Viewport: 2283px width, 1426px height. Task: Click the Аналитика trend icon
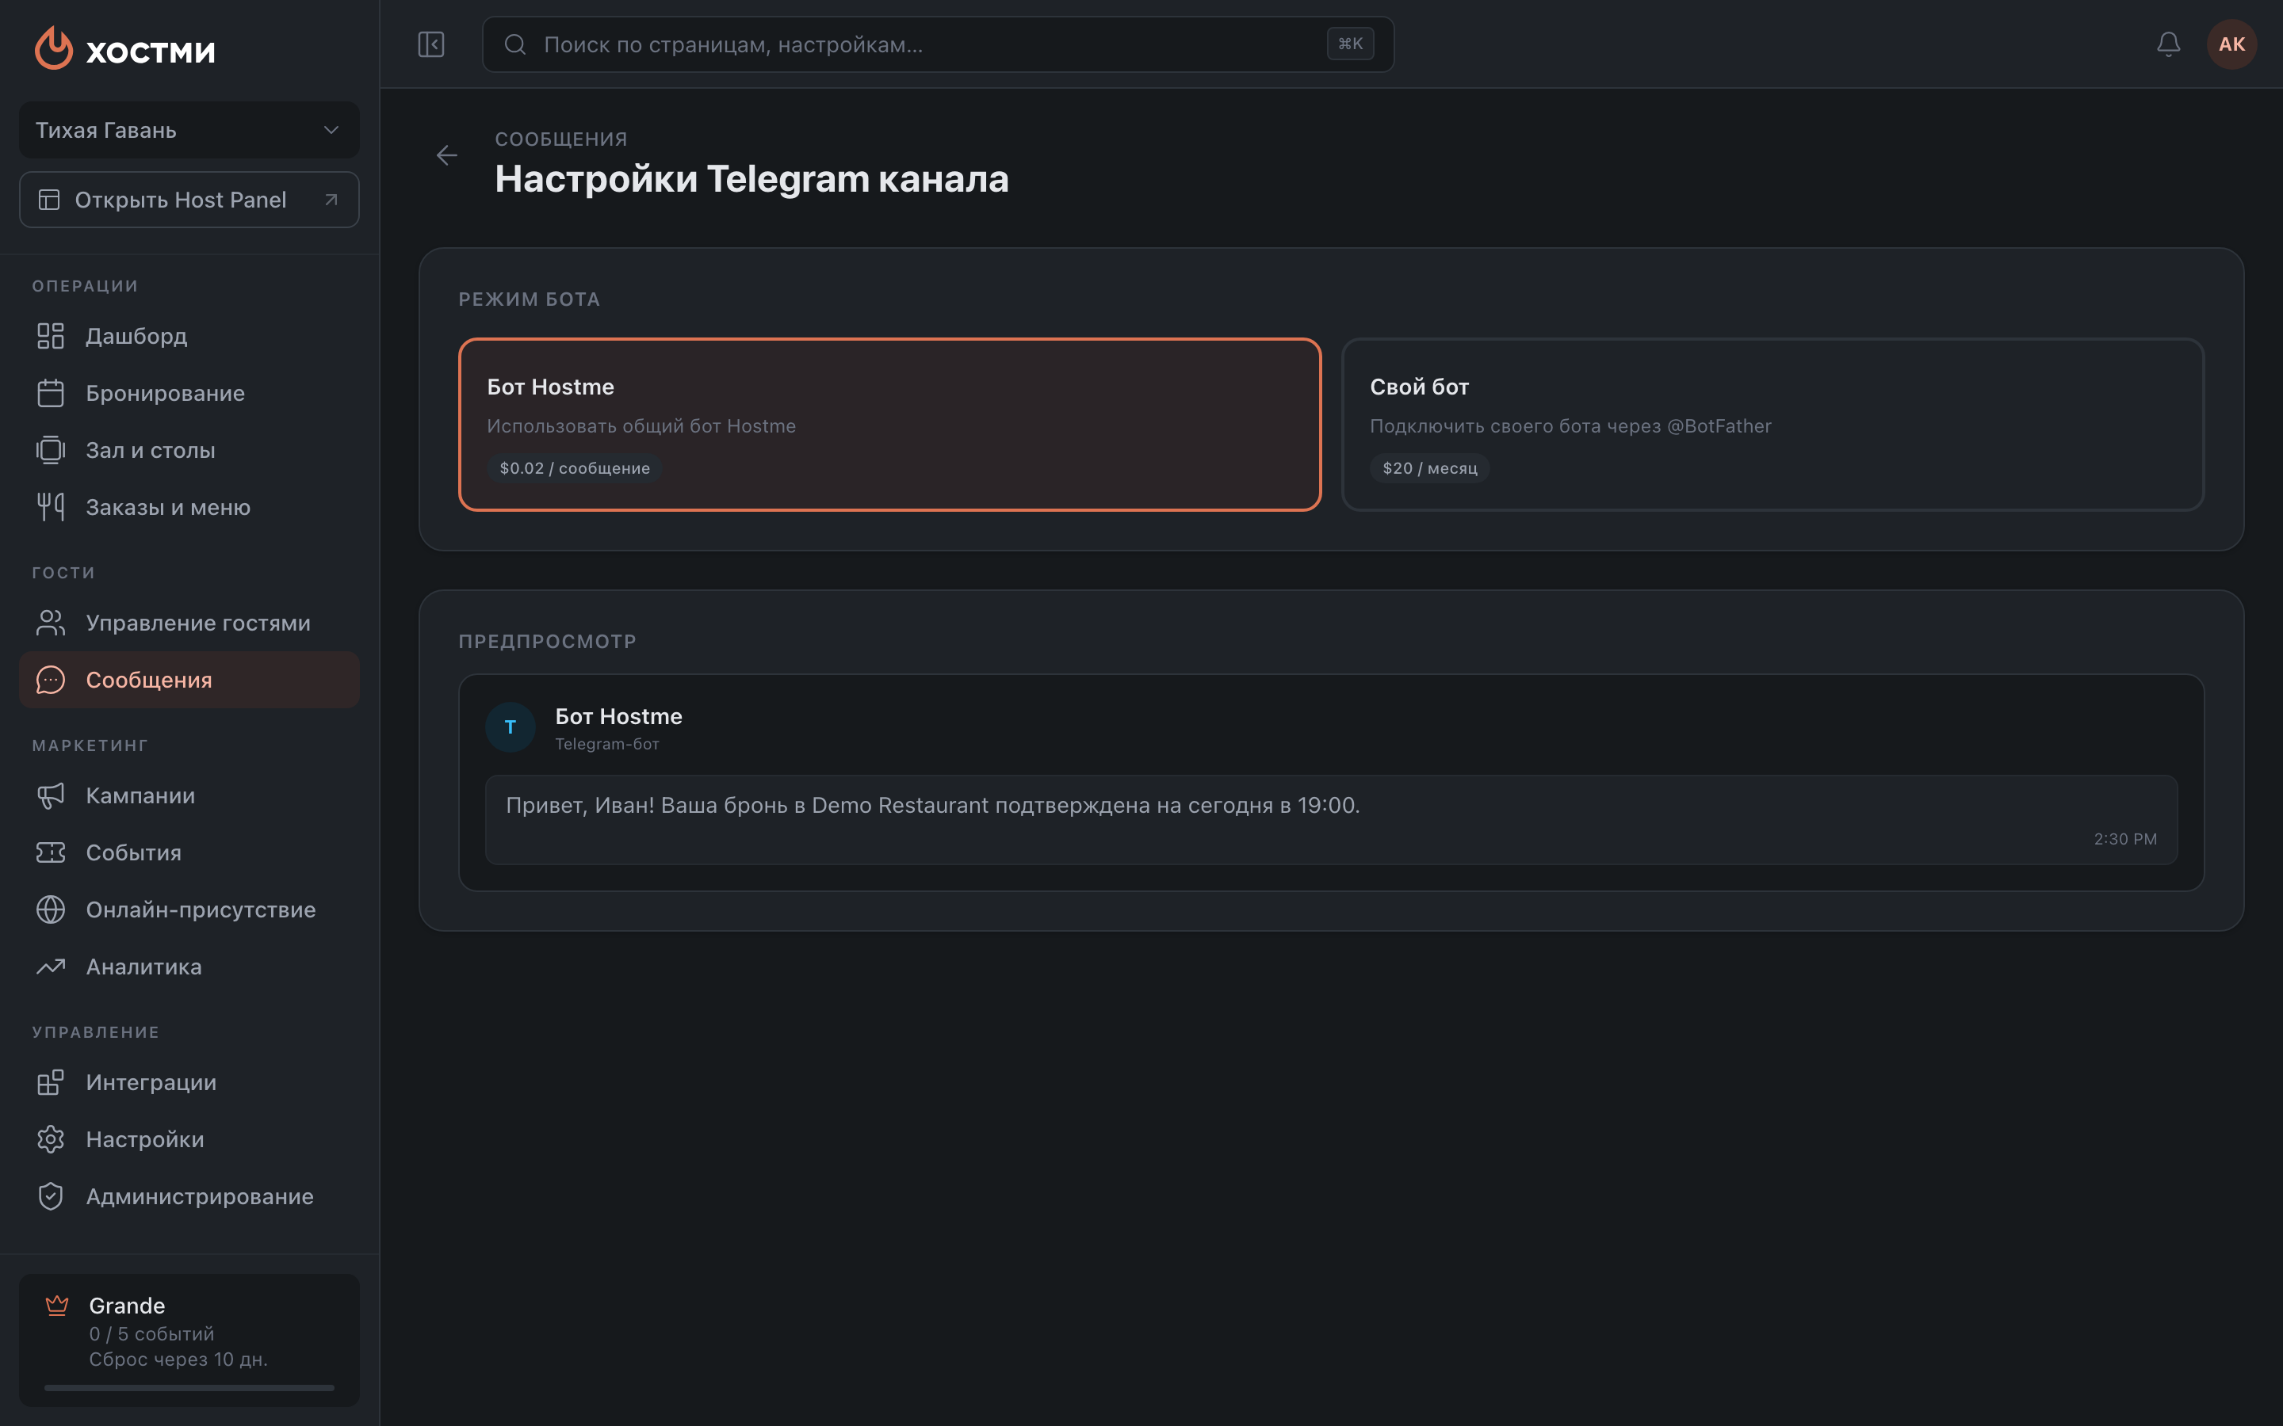click(x=51, y=967)
